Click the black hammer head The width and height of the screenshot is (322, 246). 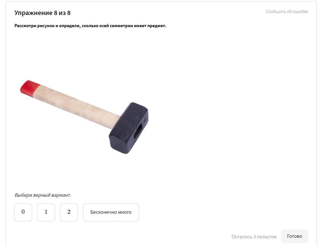(129, 128)
